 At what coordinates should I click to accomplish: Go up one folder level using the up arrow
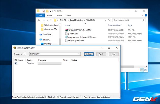(51, 20)
